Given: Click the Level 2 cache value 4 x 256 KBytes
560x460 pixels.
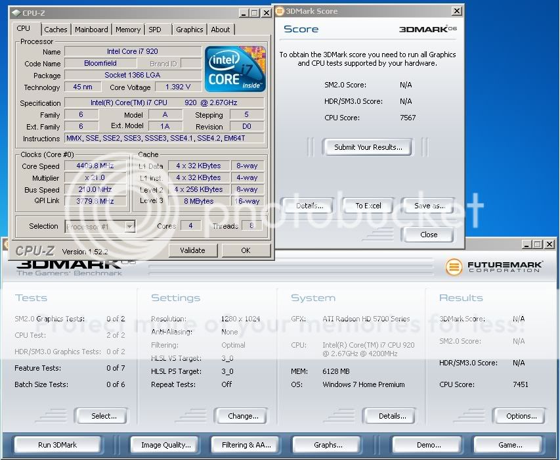Looking at the screenshot, I should click(x=198, y=189).
